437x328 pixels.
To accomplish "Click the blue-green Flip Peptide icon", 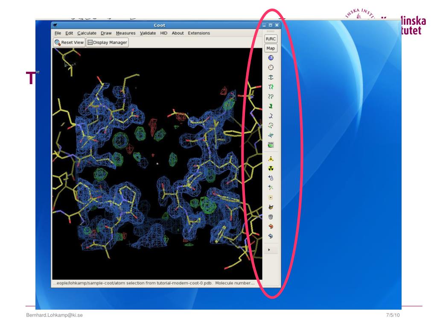I will (271, 135).
